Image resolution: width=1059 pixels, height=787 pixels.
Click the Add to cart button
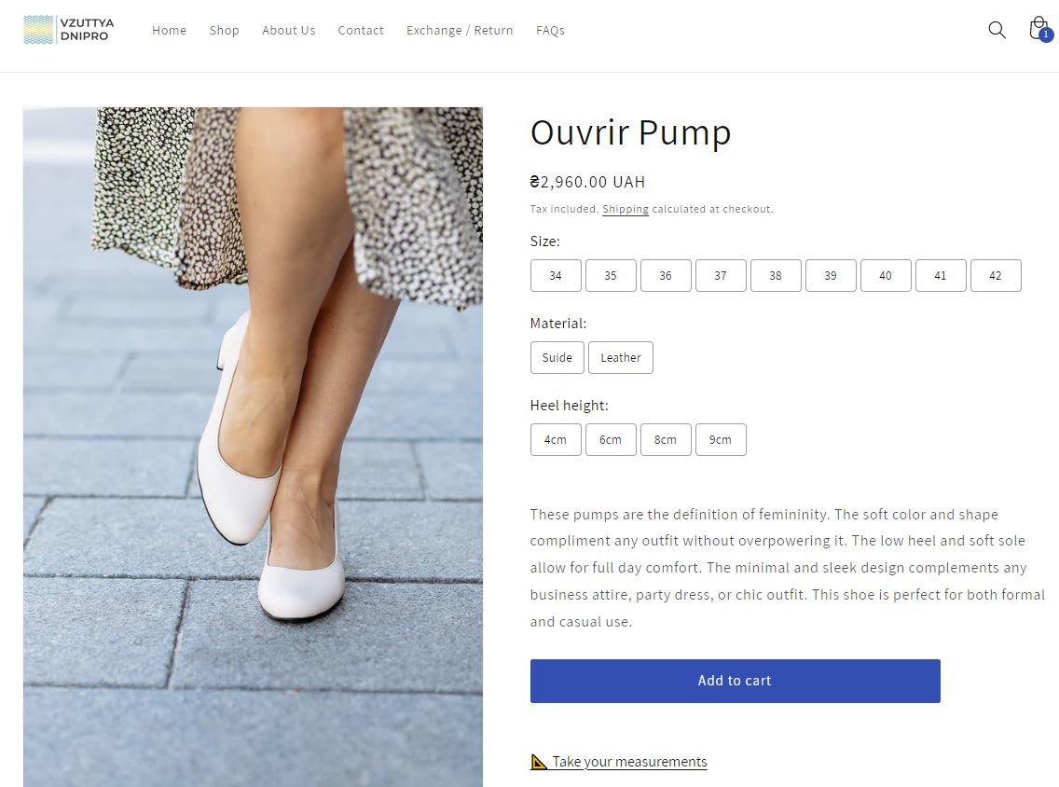coord(735,681)
